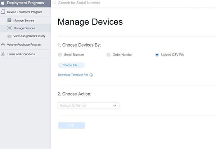This screenshot has width=216, height=149.
Task: Click the Volume Purchase Program icon
Action: tap(3, 45)
